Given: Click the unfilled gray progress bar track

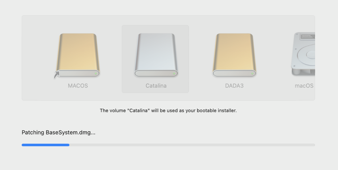Looking at the screenshot, I should pos(193,145).
